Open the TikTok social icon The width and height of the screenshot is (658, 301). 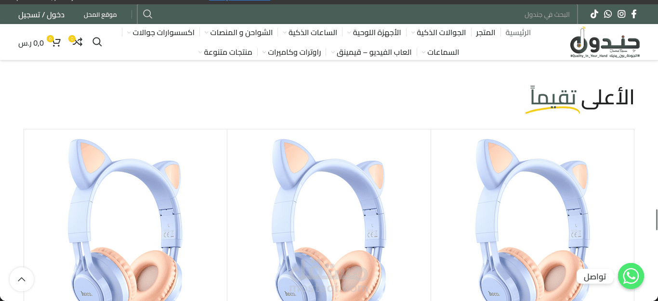click(x=594, y=14)
